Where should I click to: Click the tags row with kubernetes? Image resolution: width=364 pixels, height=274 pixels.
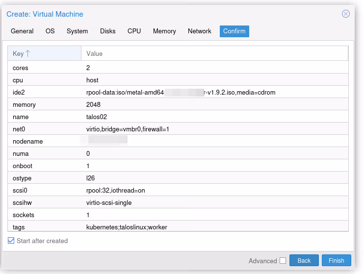pos(178,227)
